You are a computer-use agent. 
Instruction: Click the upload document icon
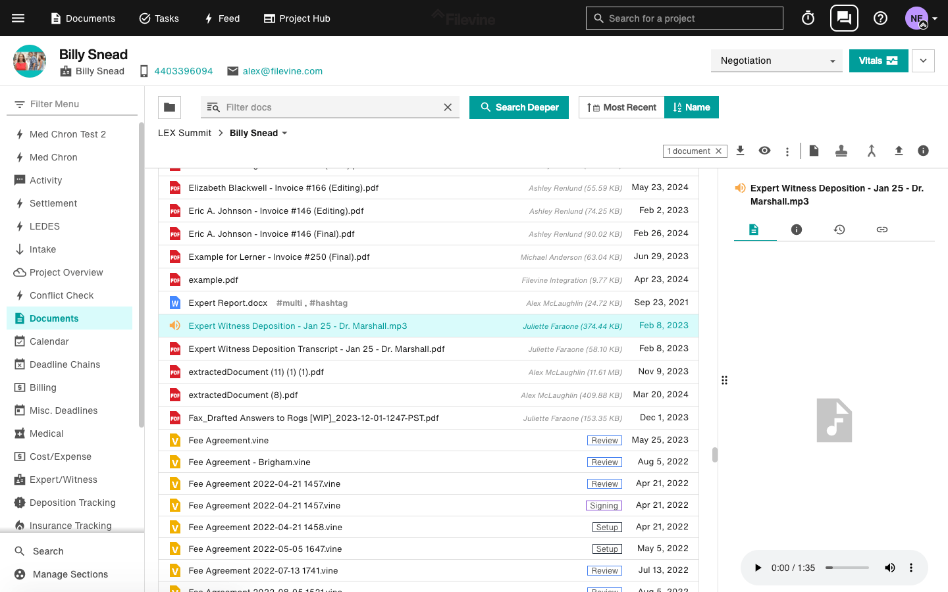(899, 151)
